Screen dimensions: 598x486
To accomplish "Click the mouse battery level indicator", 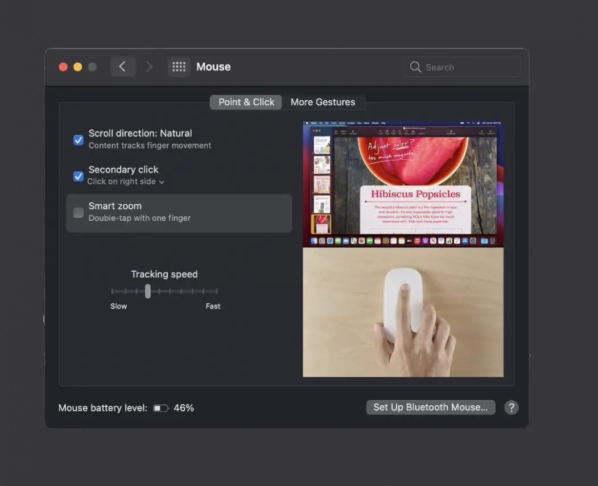I will tap(160, 407).
